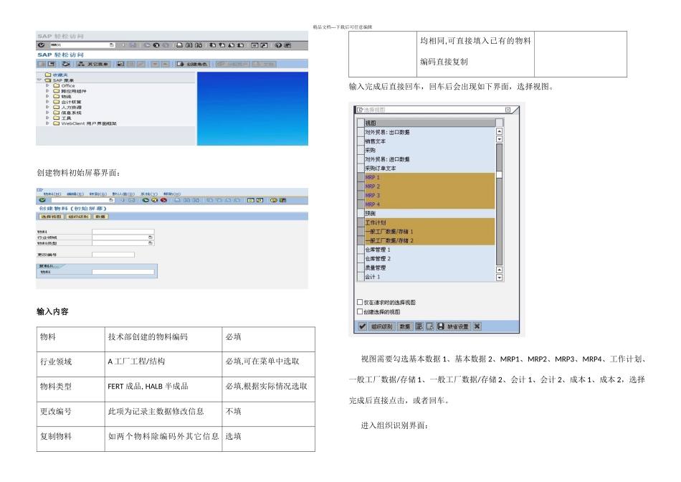Click the Enter checkmark in Create Material toolbar
681x482 pixels.
point(42,200)
